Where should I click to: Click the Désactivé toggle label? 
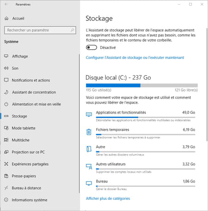tap(108, 48)
